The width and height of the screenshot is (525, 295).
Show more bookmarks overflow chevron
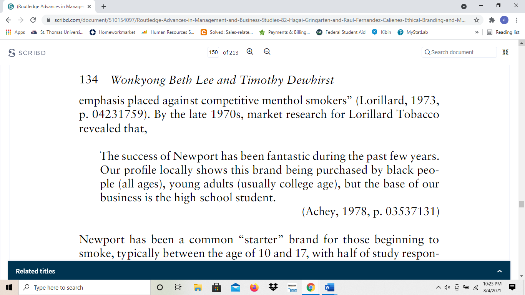[477, 32]
